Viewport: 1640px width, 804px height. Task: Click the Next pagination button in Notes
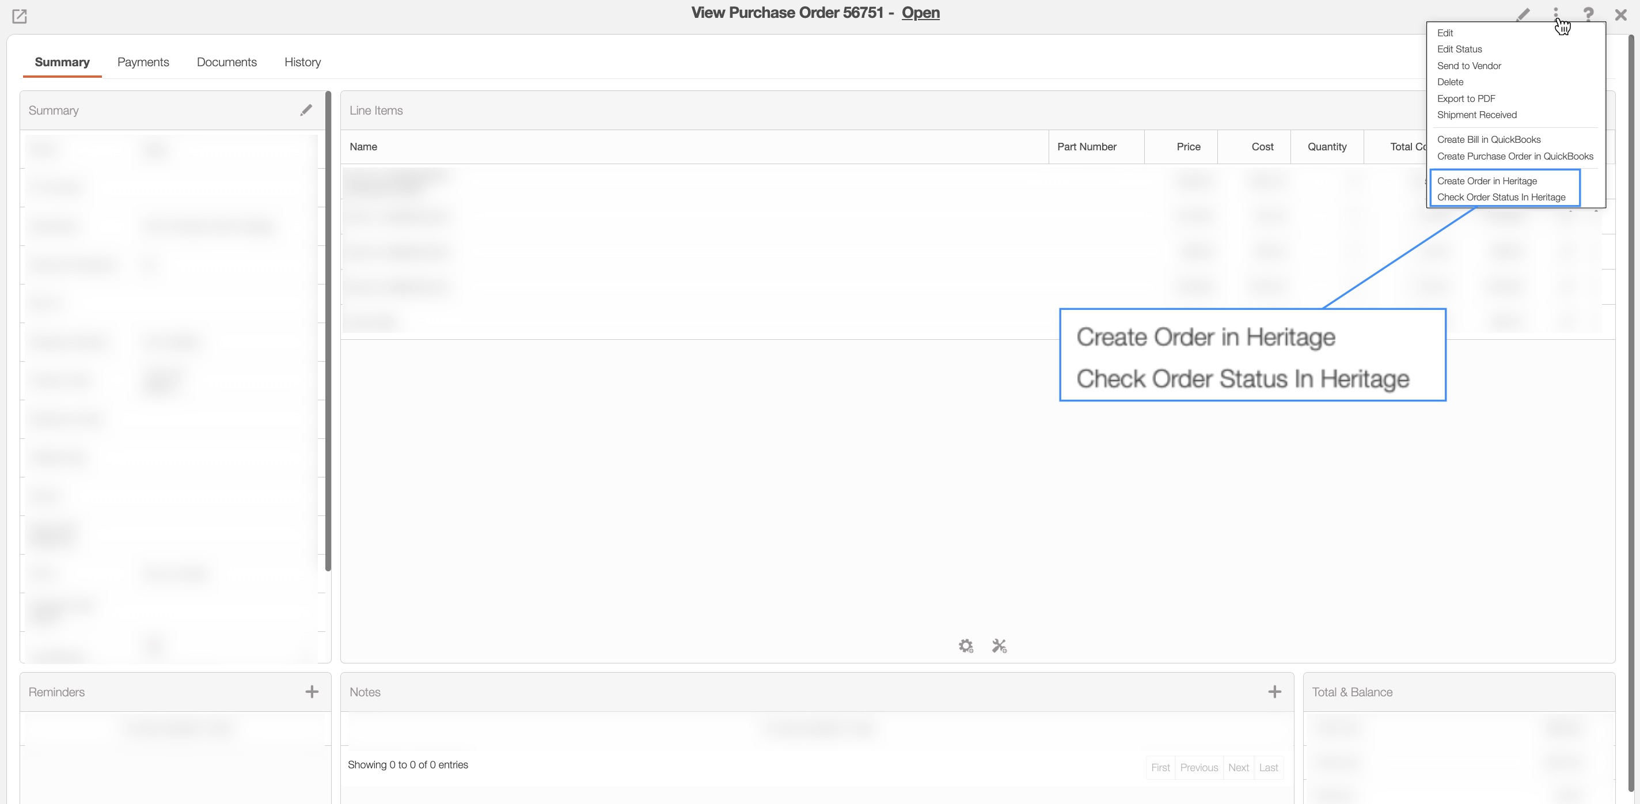pyautogui.click(x=1238, y=768)
